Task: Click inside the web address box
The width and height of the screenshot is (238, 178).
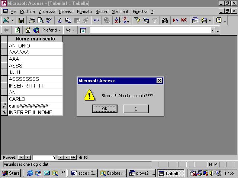Action: [x=150, y=30]
